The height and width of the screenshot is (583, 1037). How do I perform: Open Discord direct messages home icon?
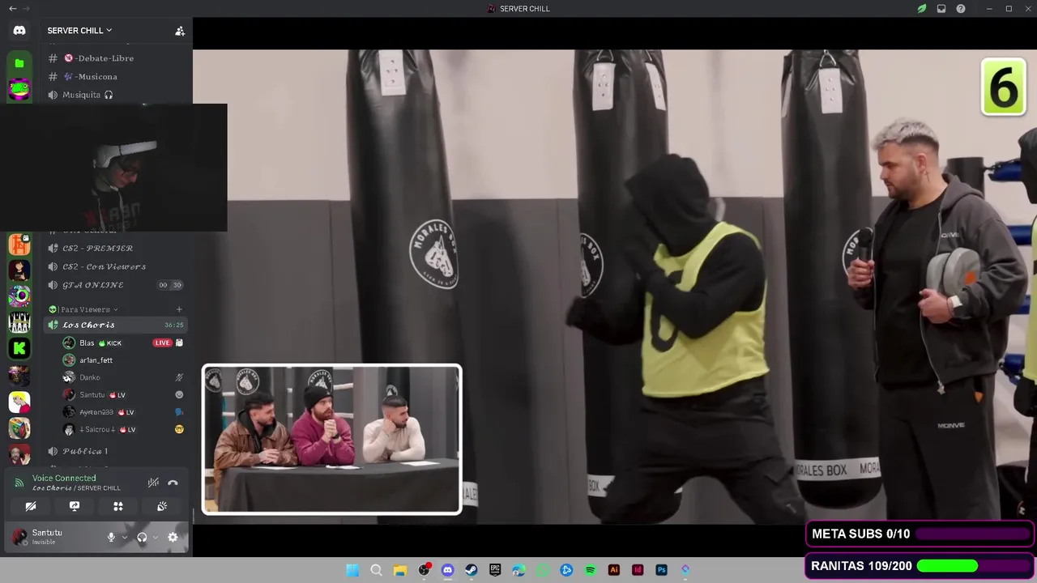coord(19,31)
